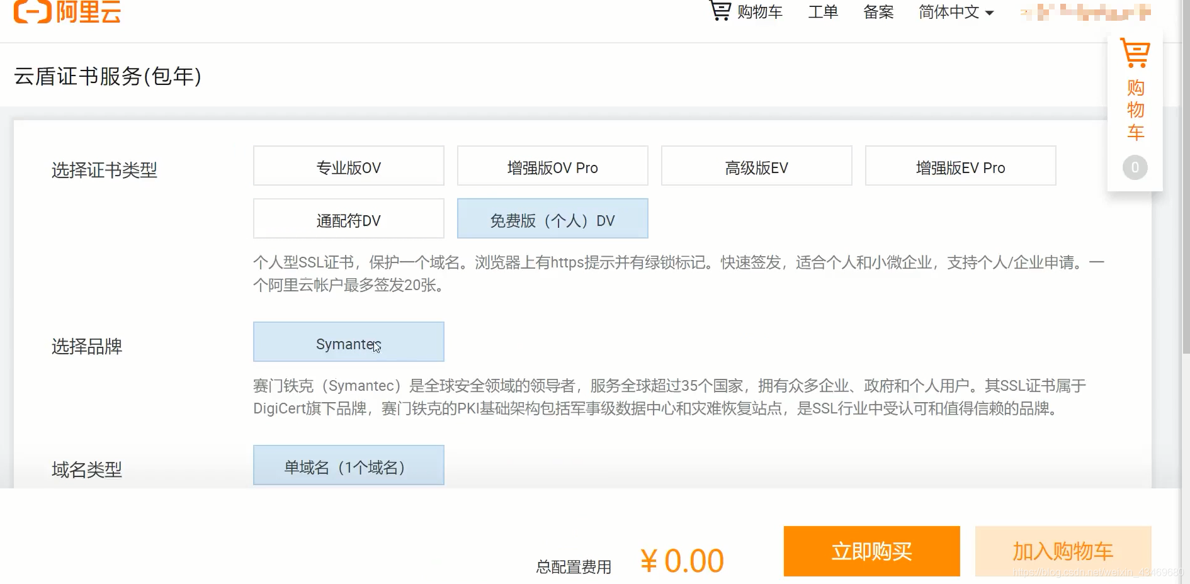
Task: Click the Aliyun logo
Action: tap(67, 11)
